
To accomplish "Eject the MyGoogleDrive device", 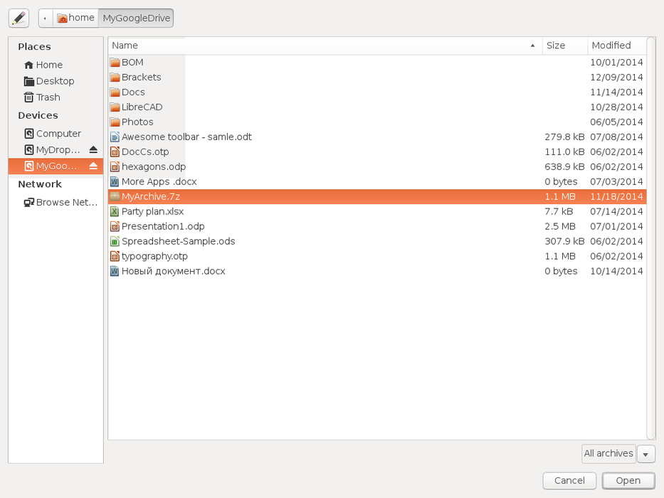I will [x=93, y=166].
